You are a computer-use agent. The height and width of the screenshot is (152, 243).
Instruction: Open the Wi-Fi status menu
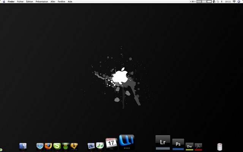[234, 2]
